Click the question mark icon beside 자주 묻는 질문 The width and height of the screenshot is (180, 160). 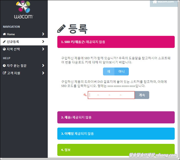(x=4, y=66)
